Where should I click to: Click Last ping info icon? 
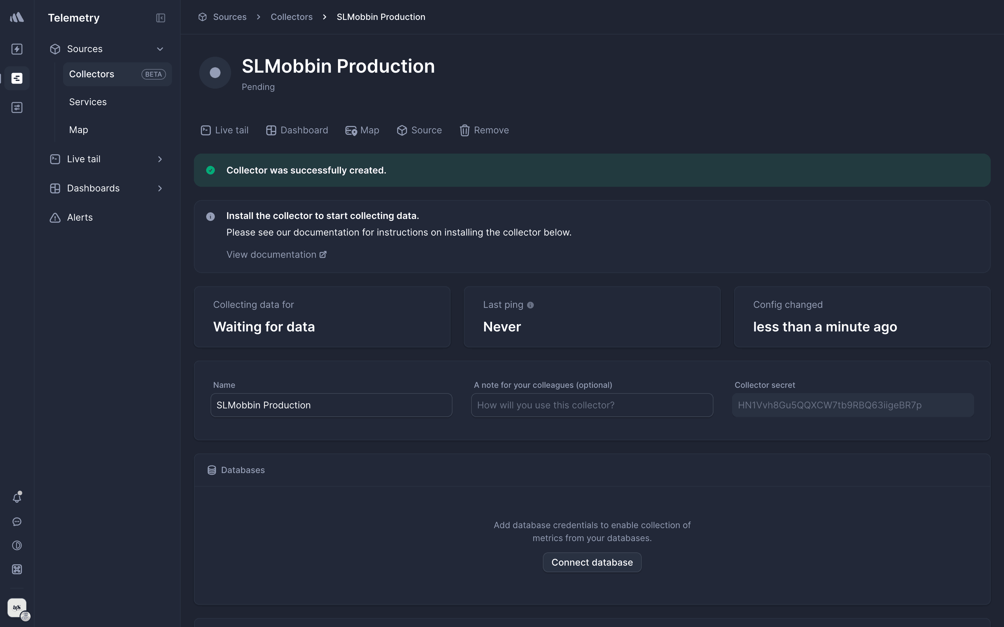530,305
